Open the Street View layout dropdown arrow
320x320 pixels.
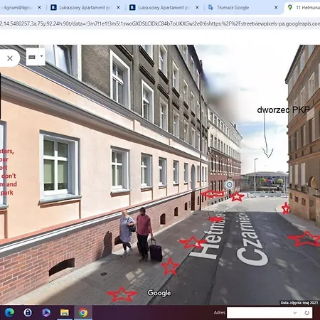42,57
